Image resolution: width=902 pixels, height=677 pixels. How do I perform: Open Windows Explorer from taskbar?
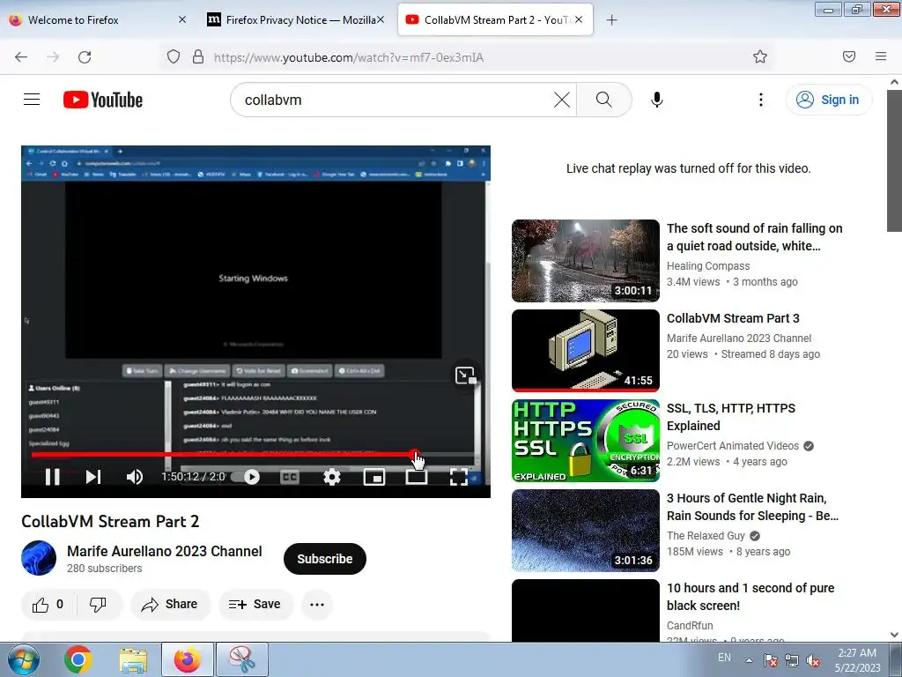(x=133, y=659)
